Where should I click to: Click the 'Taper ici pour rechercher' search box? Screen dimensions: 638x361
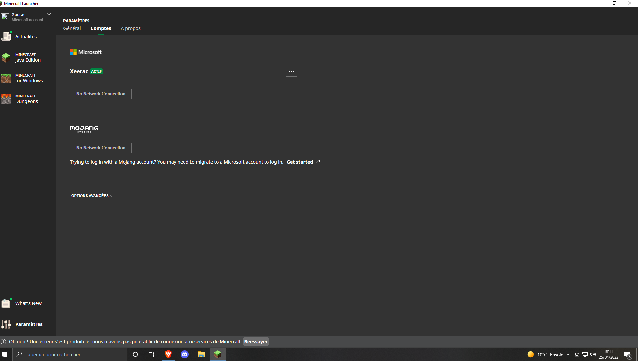click(x=70, y=354)
